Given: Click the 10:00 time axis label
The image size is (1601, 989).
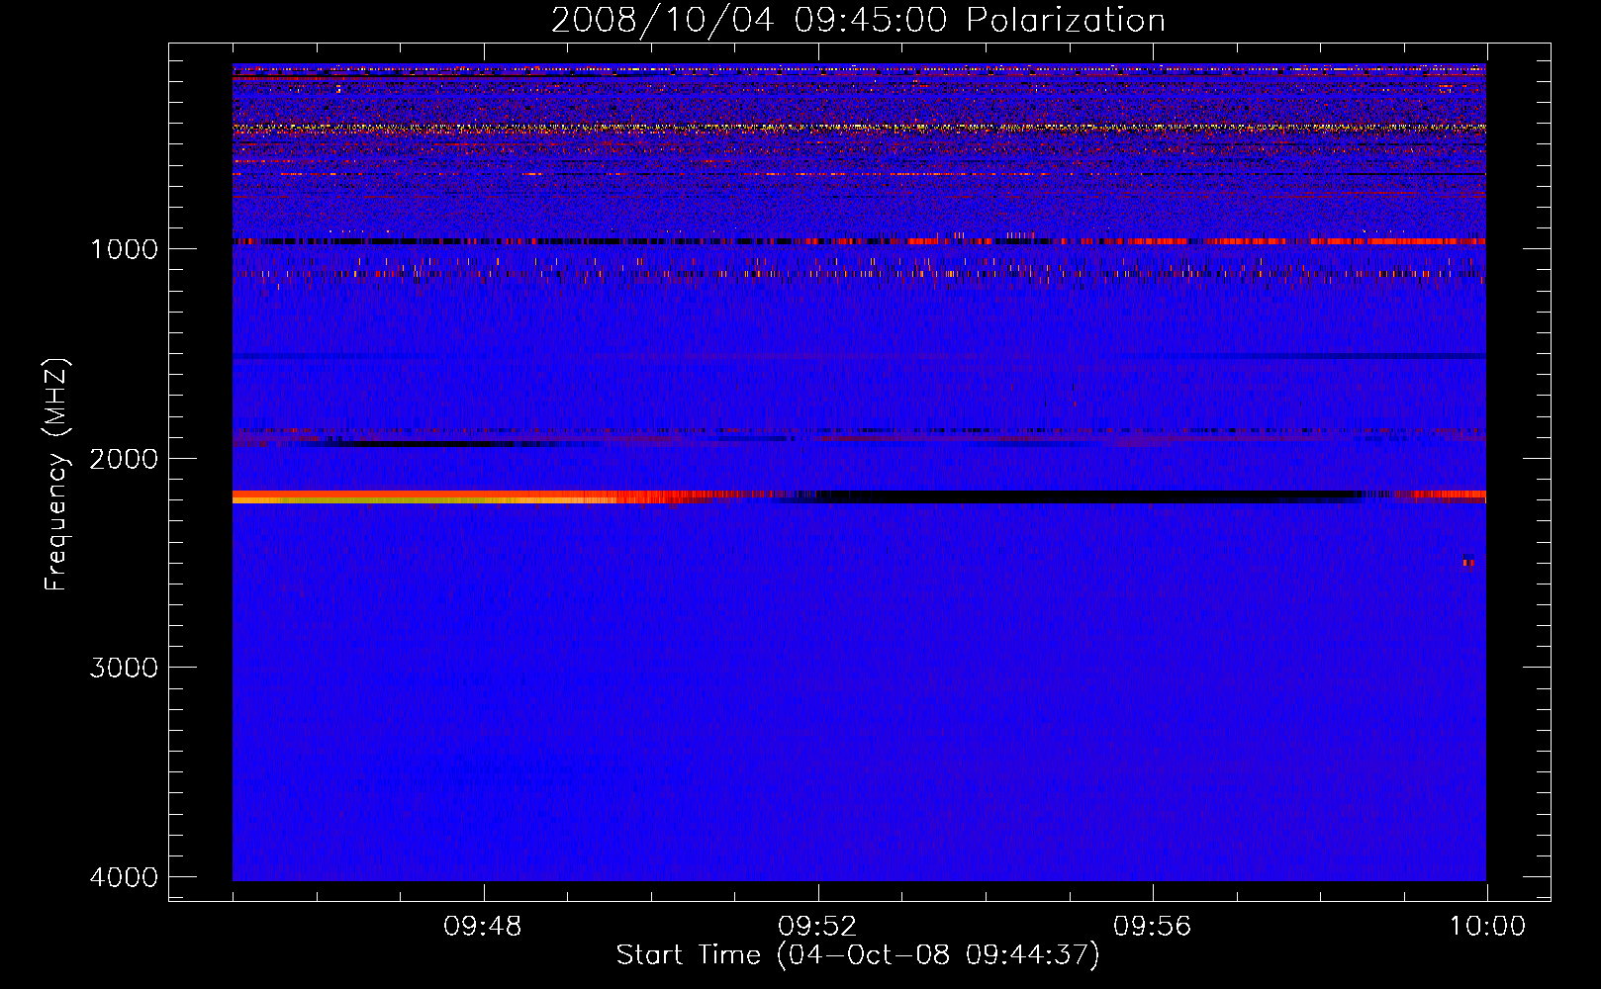Looking at the screenshot, I should 1487,927.
